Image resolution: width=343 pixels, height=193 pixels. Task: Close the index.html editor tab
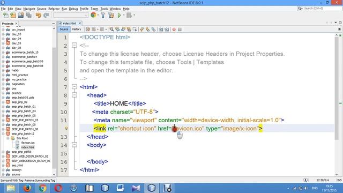click(x=80, y=23)
